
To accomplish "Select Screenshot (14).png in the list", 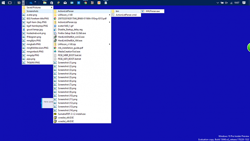I will point(67,110).
